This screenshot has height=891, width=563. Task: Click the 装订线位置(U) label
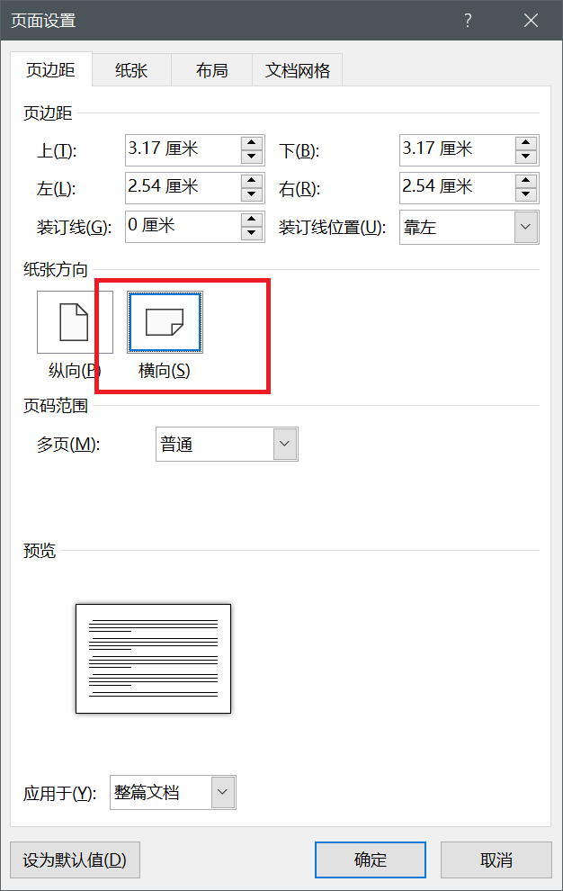tap(333, 228)
